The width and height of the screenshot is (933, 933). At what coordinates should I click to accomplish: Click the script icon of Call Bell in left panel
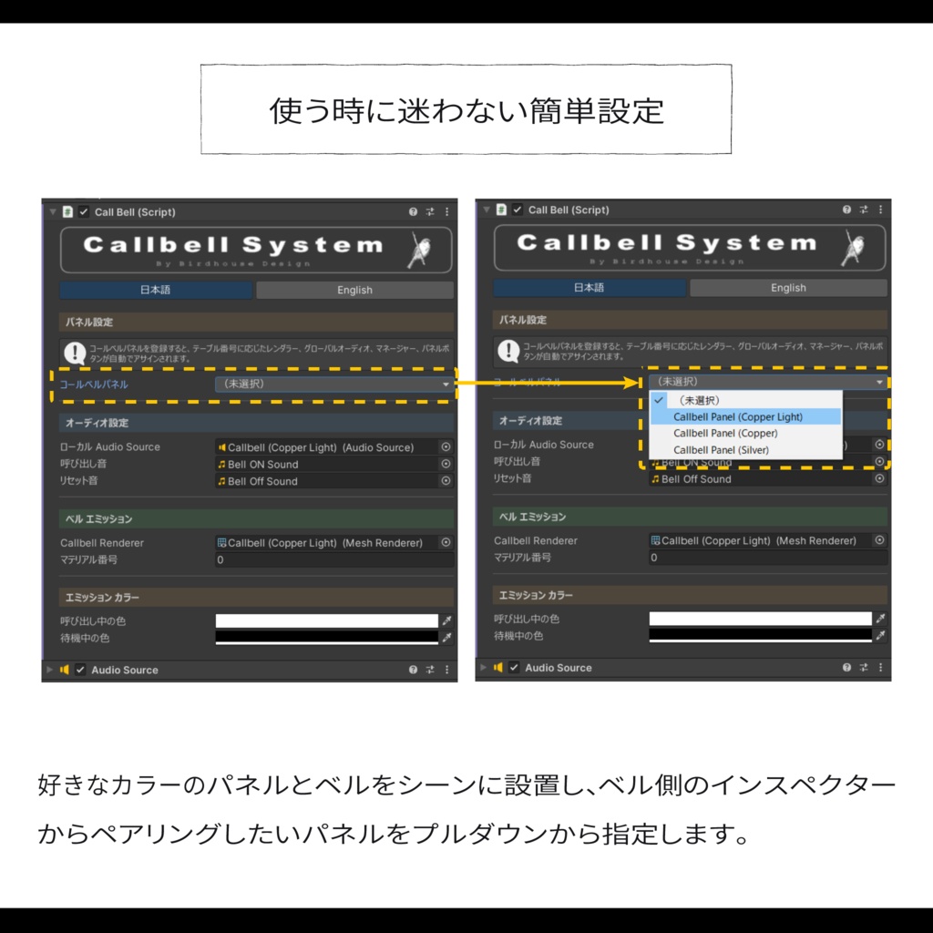[67, 211]
